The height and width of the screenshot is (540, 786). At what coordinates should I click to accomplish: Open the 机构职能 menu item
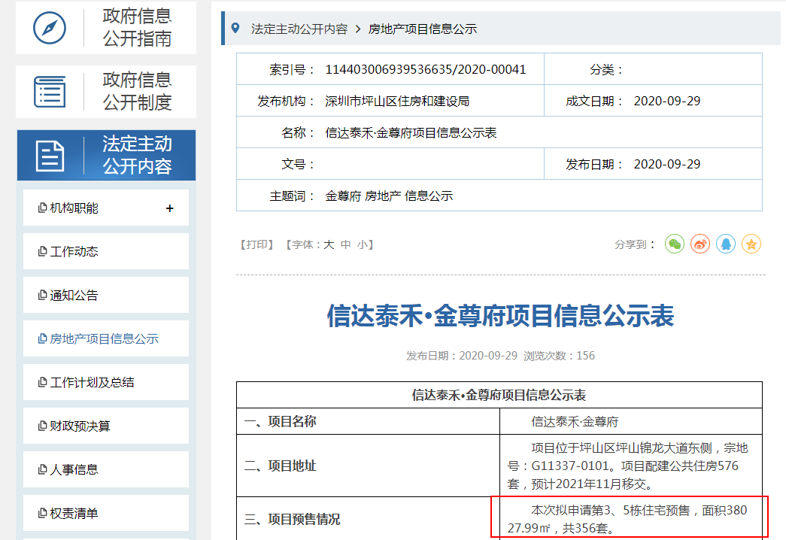tap(106, 208)
